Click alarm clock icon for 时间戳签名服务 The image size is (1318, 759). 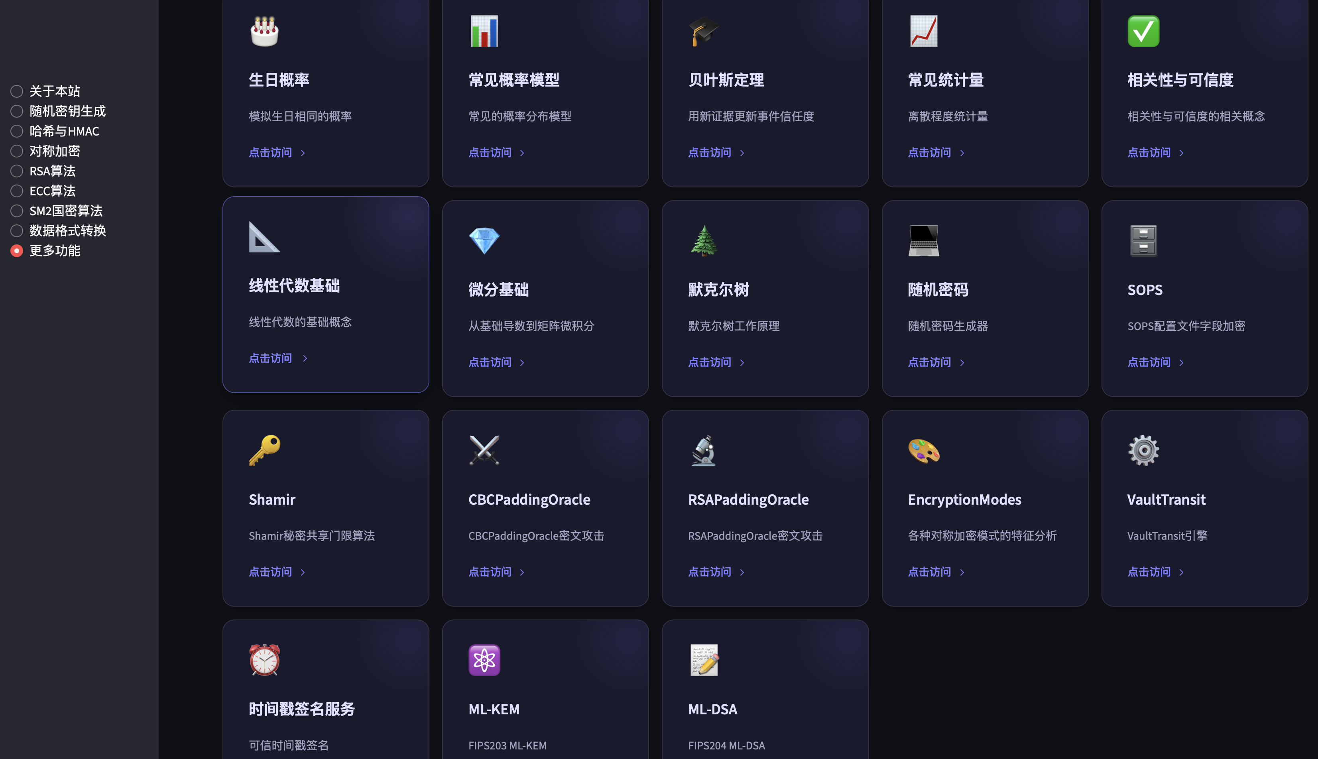tap(264, 660)
